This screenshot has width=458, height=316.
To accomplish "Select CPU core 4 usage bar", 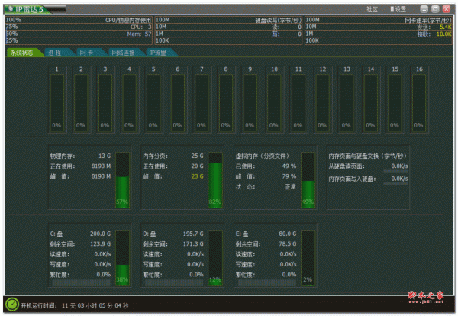I will [130, 102].
